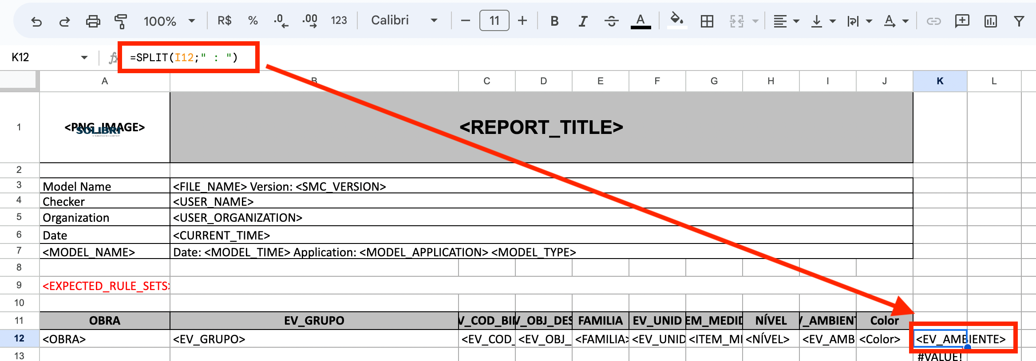Click the merge cells icon
Viewport: 1036px width, 361px height.
(736, 21)
